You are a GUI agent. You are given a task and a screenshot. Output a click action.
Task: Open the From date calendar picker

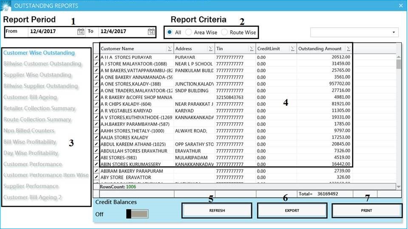81,32
